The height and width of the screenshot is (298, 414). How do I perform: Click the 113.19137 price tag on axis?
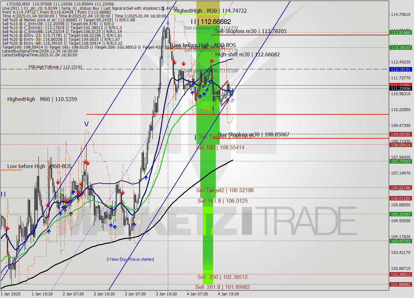[x=401, y=47]
